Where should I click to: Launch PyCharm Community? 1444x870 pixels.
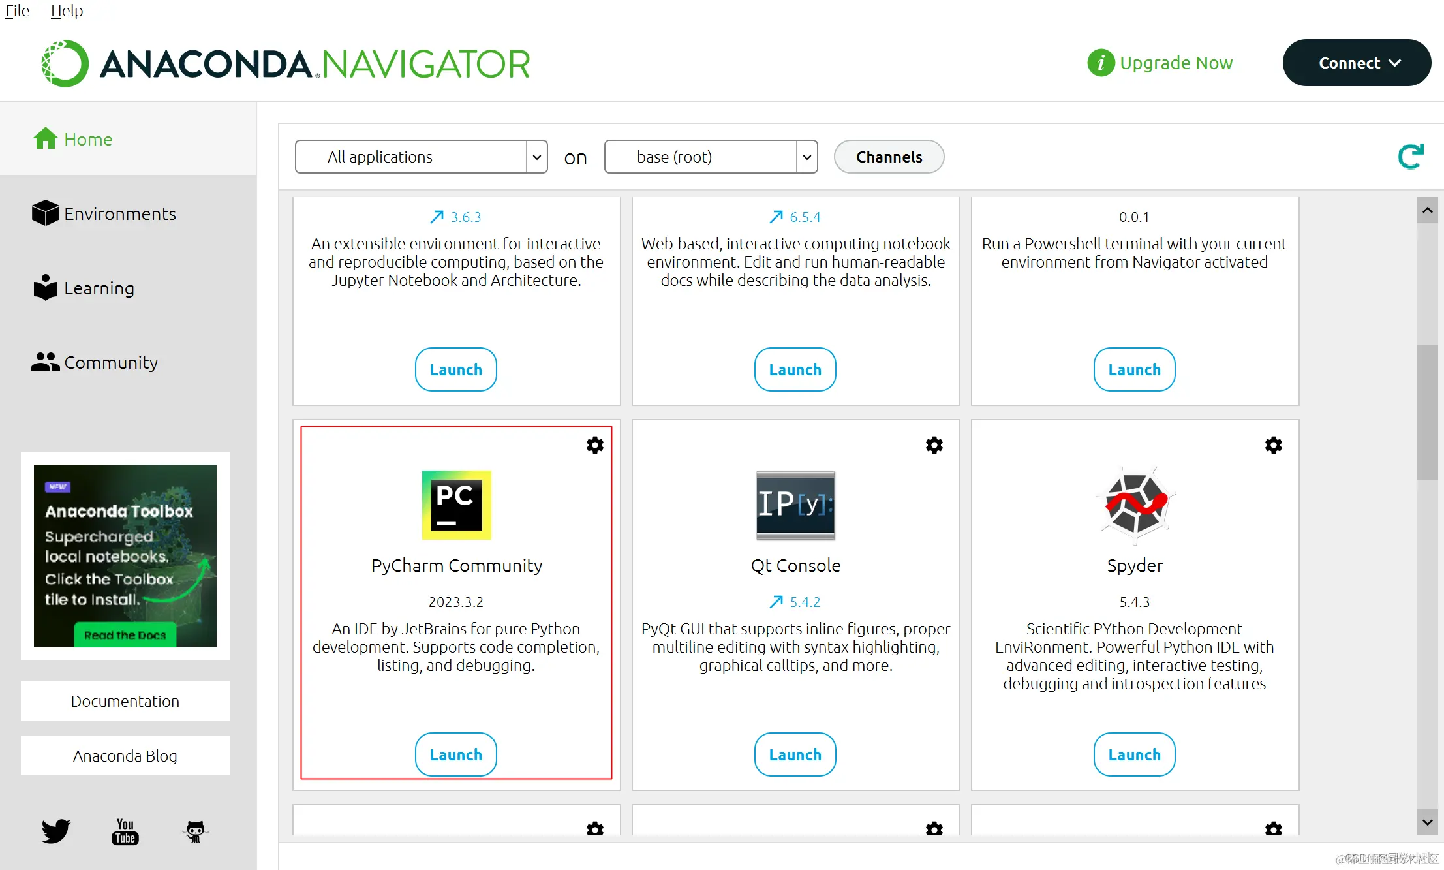pyautogui.click(x=456, y=754)
